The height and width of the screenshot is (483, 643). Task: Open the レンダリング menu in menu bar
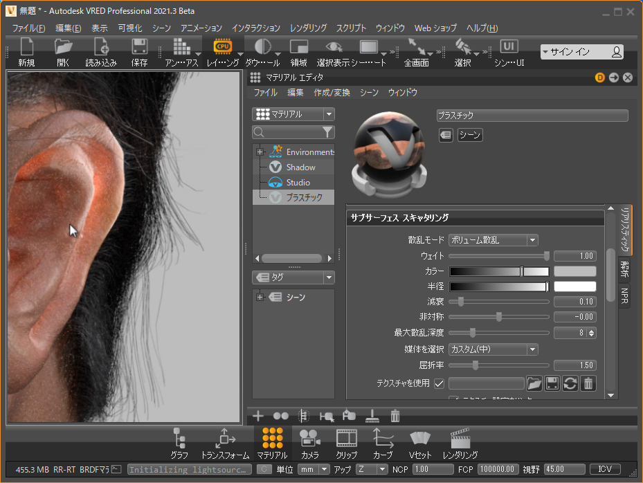coord(308,28)
